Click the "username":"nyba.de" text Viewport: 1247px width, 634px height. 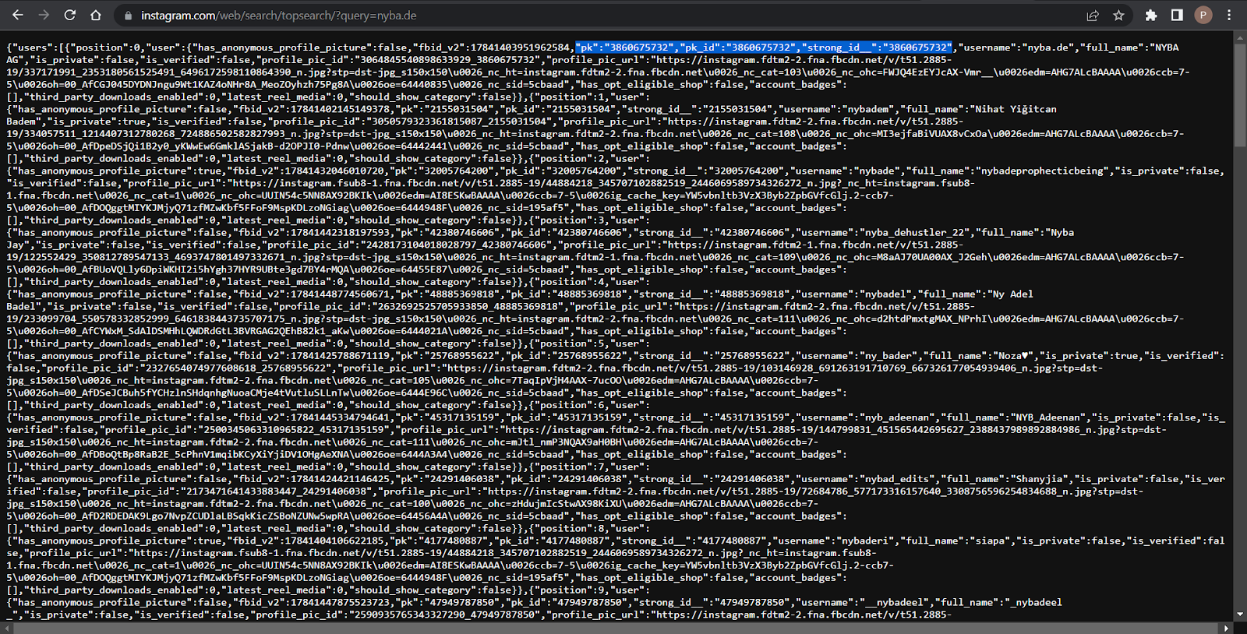[x=1015, y=48]
